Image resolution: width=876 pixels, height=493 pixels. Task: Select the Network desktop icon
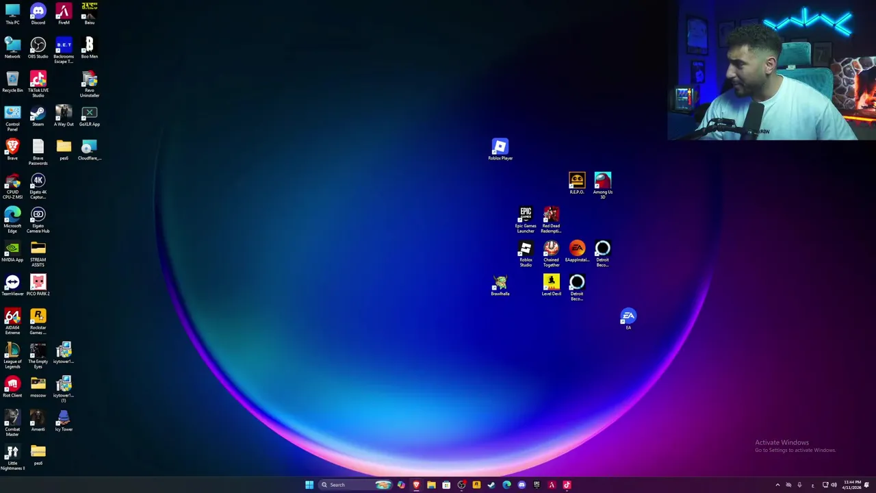coord(12,48)
